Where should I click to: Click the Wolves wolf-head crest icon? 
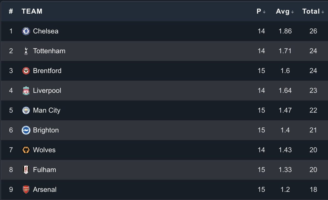point(26,150)
